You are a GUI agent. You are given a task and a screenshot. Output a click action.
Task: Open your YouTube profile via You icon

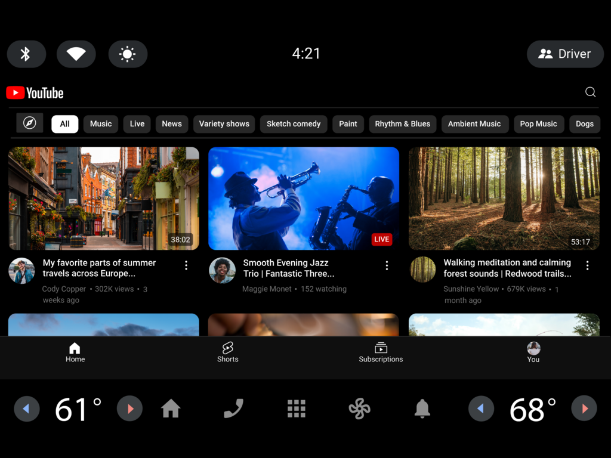coord(533,352)
